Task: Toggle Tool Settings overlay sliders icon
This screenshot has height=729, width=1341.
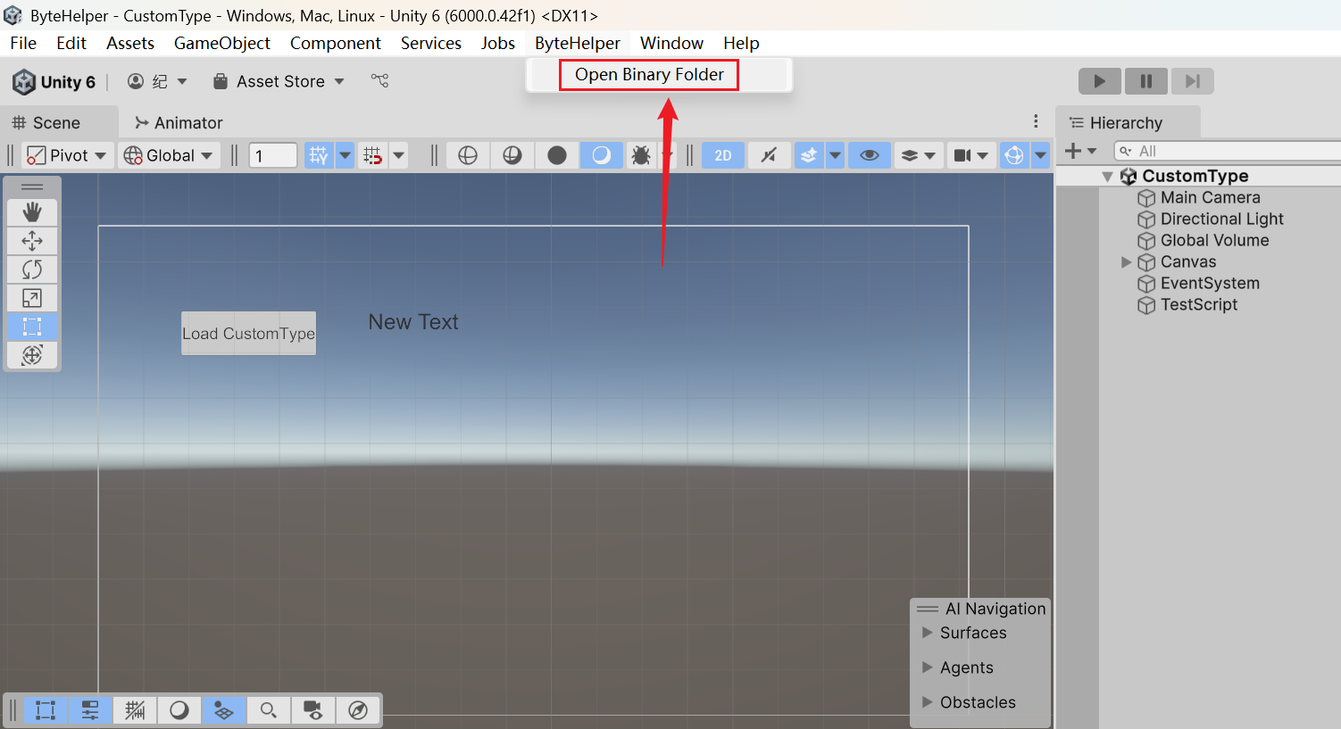Action: 90,710
